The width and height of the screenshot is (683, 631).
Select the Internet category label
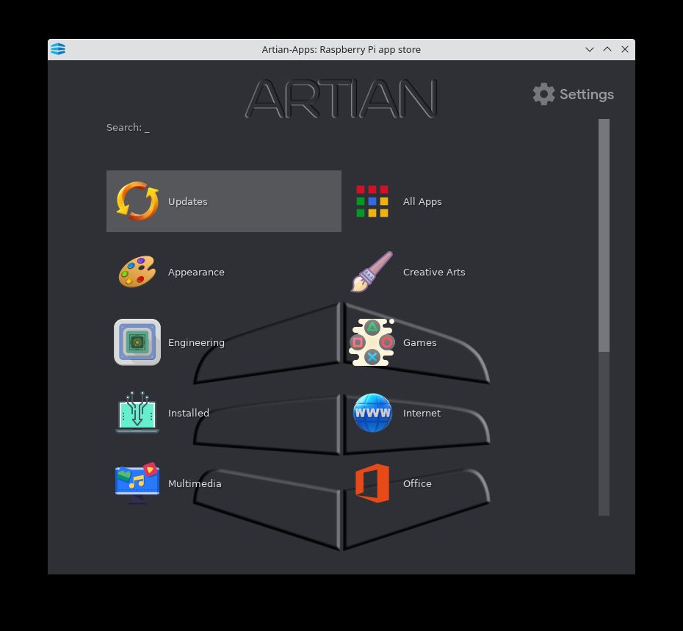point(422,413)
